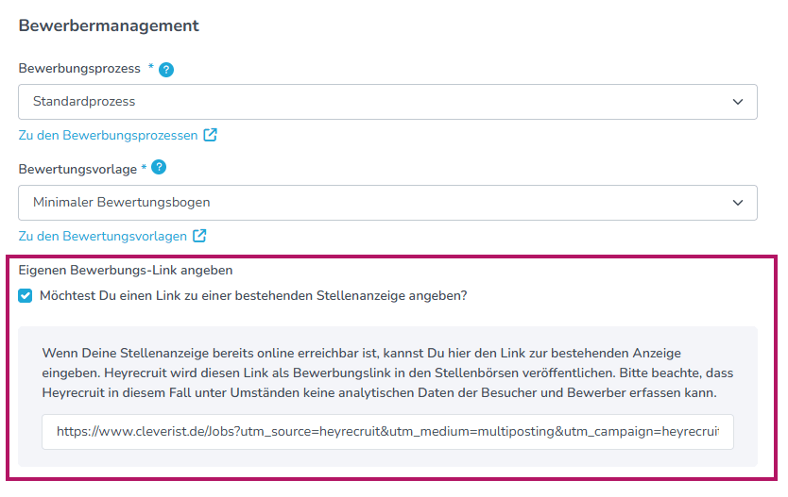Click external-link icon after Bewertungsvorlagen link
Image resolution: width=788 pixels, height=497 pixels.
tap(199, 236)
